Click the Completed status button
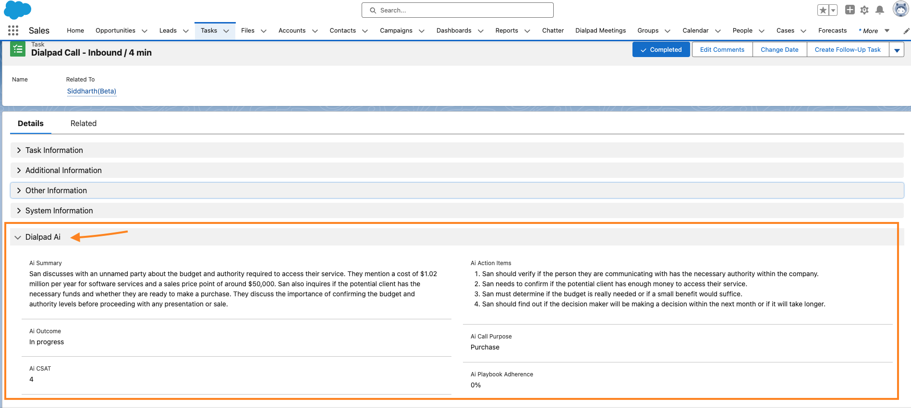 [661, 49]
